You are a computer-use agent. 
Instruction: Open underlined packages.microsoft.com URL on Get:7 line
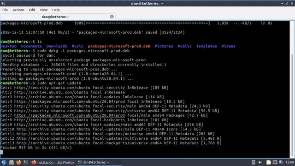pos(70,115)
